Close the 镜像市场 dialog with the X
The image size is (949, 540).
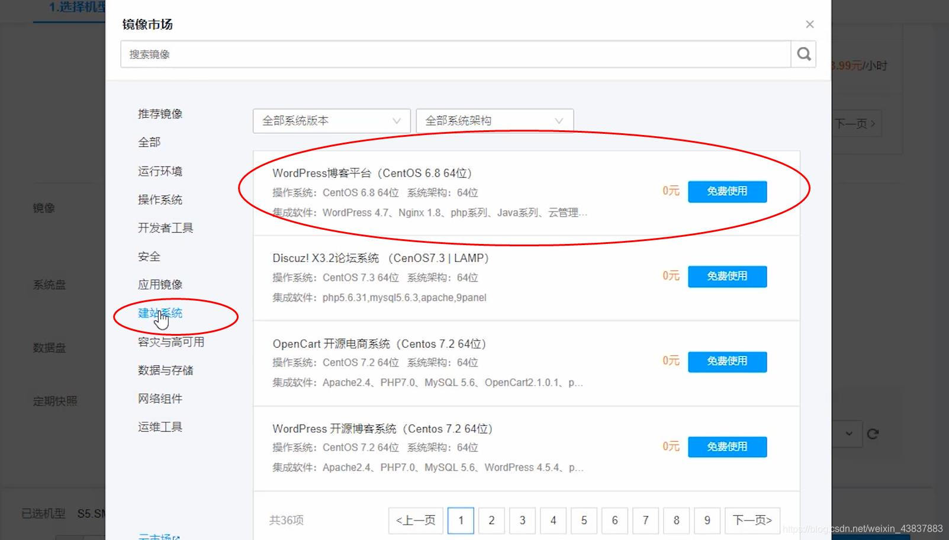(x=809, y=24)
